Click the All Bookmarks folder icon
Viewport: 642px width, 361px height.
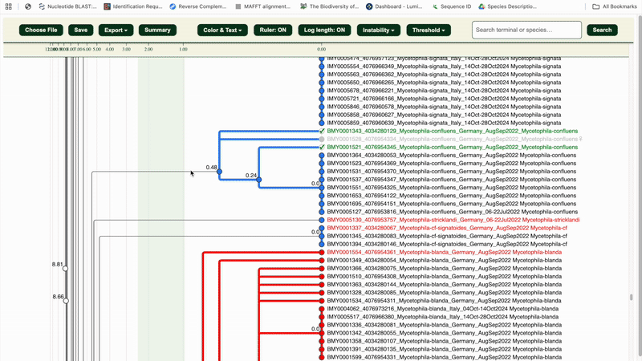tap(595, 6)
